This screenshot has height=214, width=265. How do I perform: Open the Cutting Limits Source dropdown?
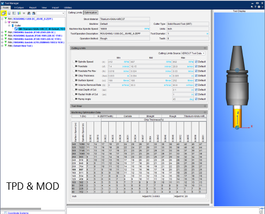tap(193, 53)
